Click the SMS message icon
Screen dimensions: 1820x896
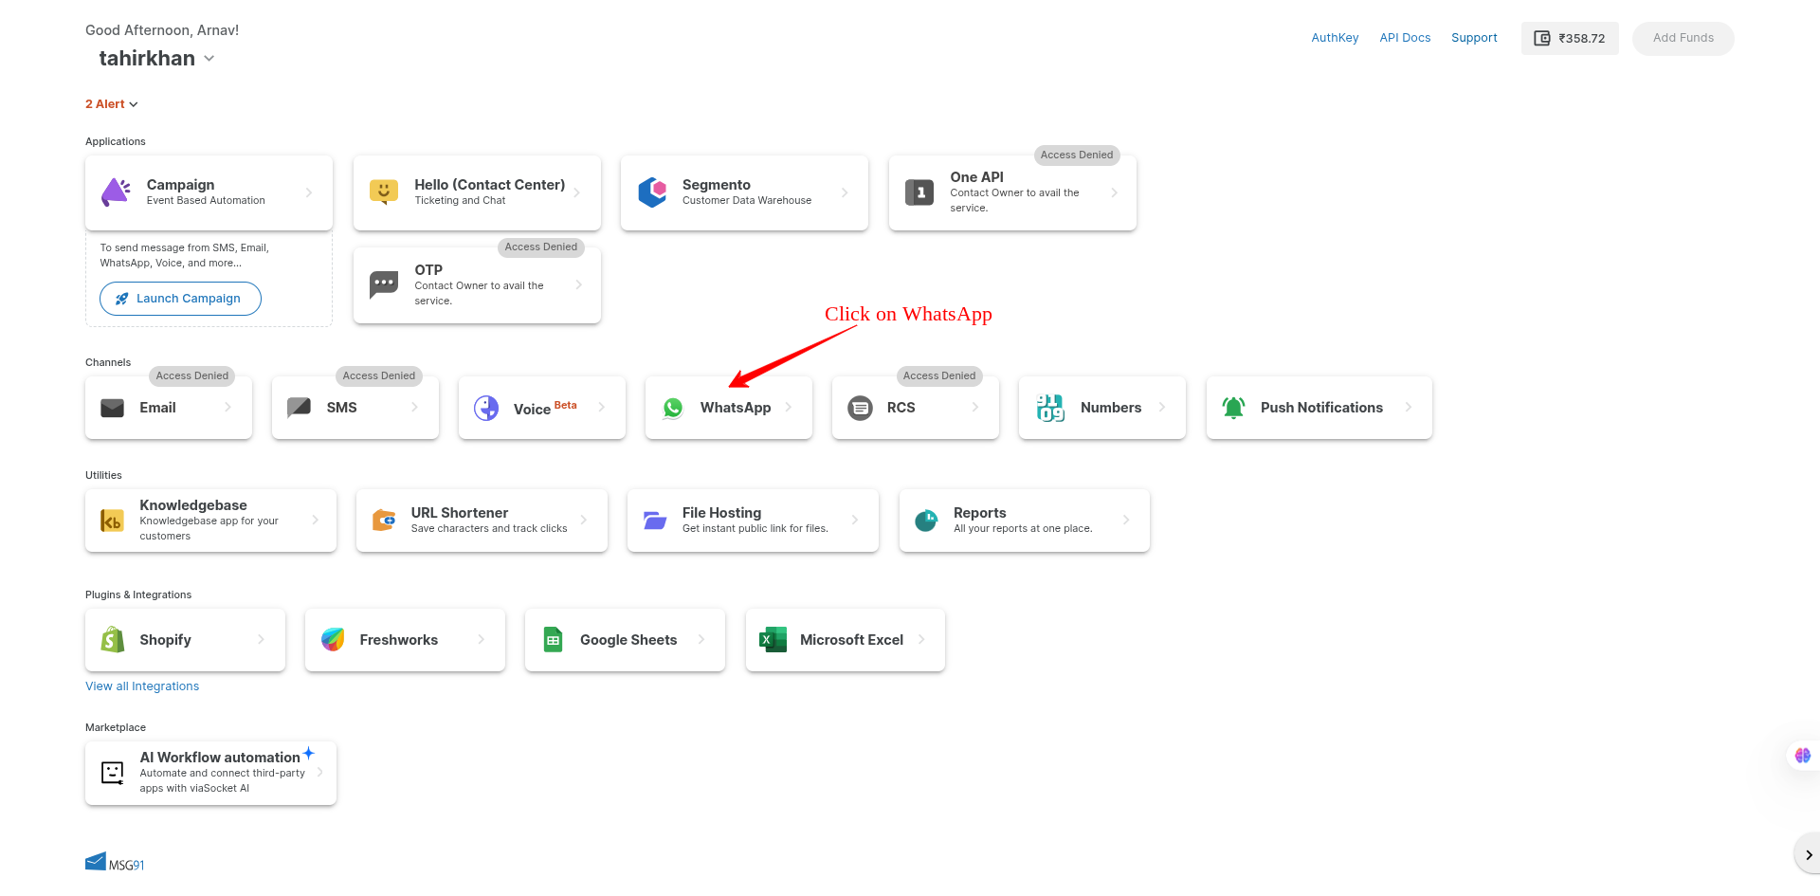tap(300, 407)
